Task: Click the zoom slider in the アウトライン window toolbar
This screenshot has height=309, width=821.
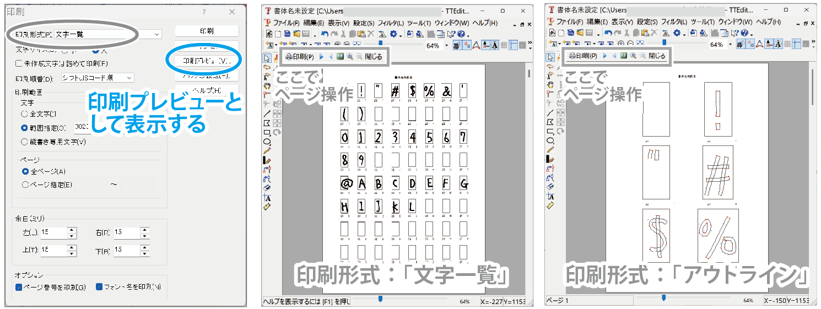Action: pyautogui.click(x=664, y=42)
